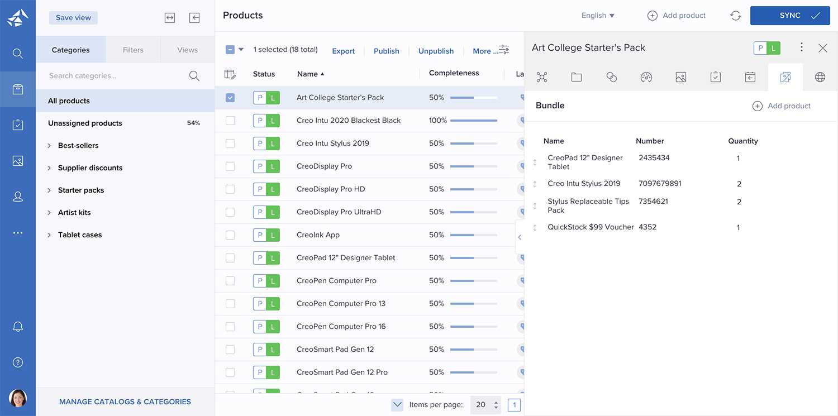The width and height of the screenshot is (838, 416).
Task: Collapse the sidebar panel arrow icon
Action: click(194, 18)
